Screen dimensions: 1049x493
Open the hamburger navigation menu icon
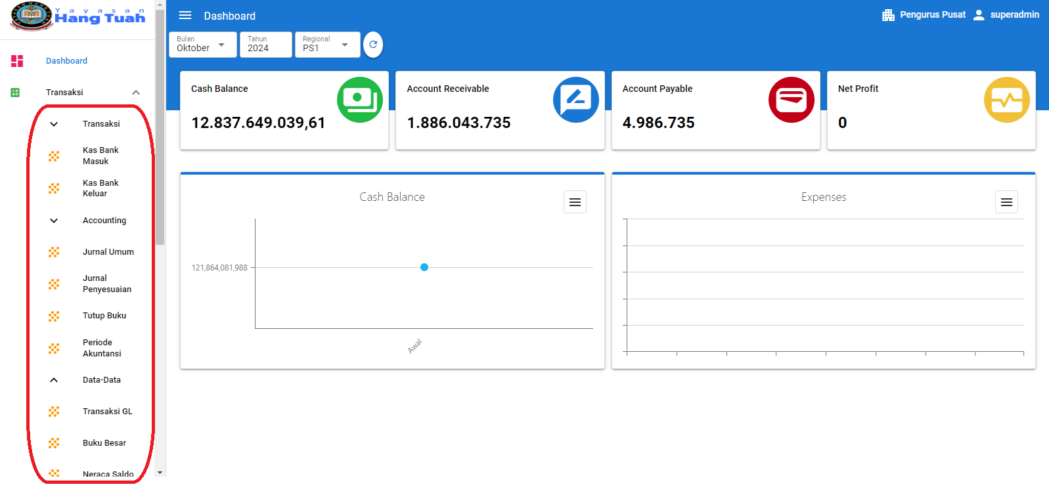tap(185, 15)
